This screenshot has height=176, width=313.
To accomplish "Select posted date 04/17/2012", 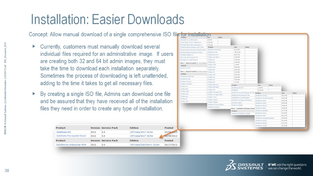I will point(171,145).
